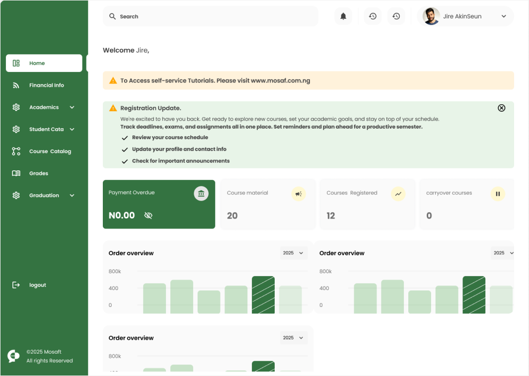Screen dimensions: 529x376
Task: Click the Financial Info feed icon
Action: (x=15, y=85)
